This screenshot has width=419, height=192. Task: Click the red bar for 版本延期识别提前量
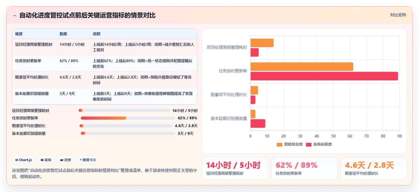pos(258,123)
